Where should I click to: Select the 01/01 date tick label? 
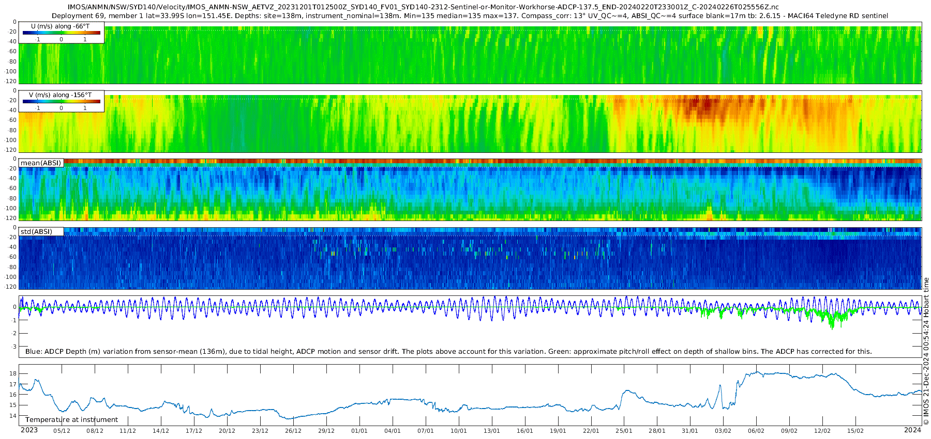point(359,431)
